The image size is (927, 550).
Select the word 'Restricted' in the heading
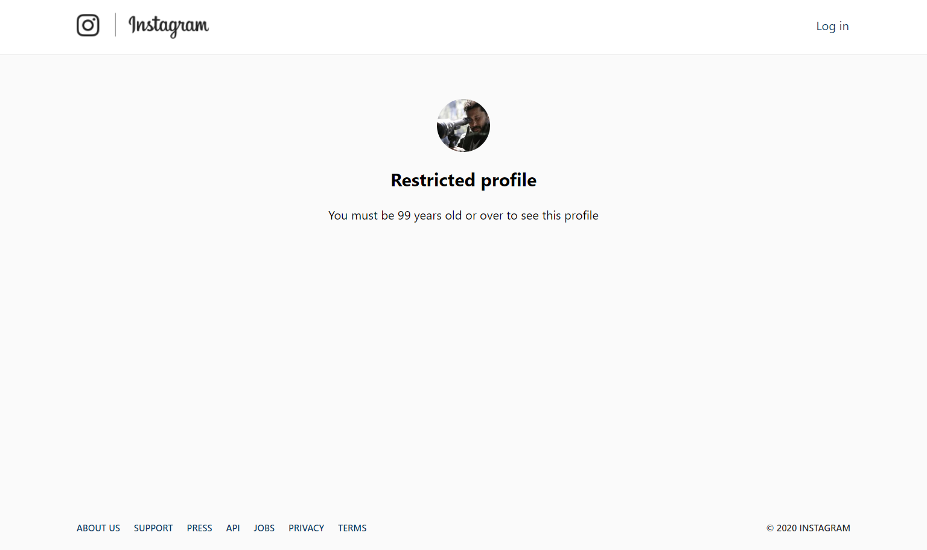pos(433,180)
